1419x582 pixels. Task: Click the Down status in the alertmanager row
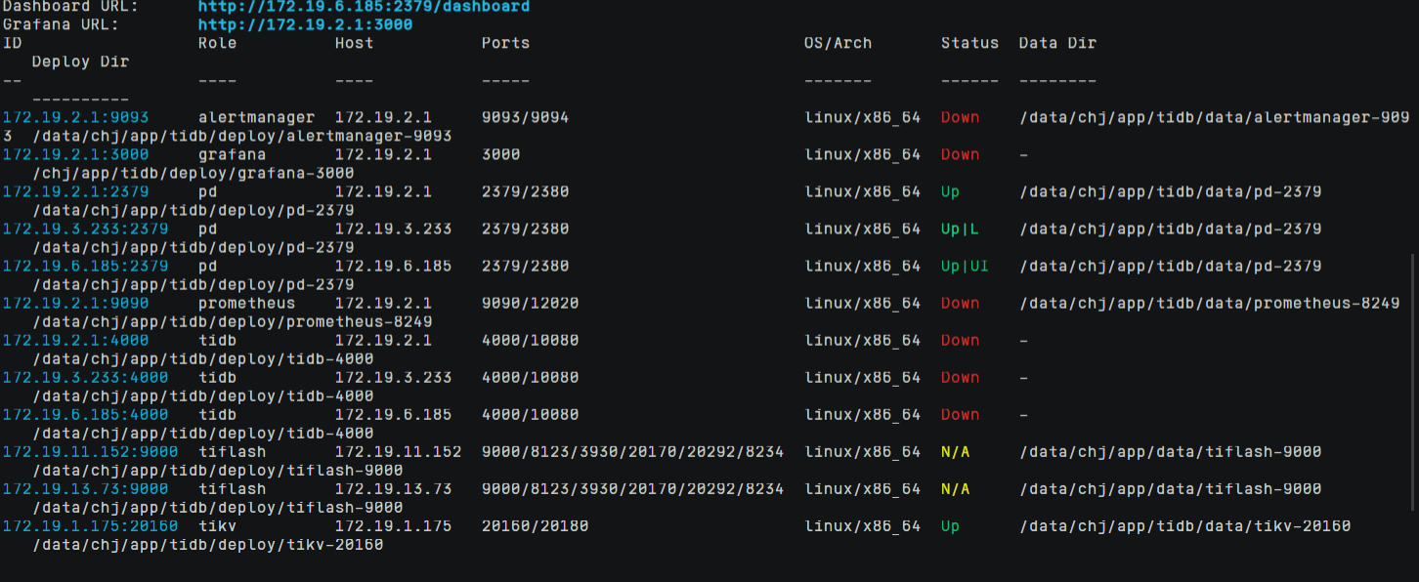coord(960,117)
